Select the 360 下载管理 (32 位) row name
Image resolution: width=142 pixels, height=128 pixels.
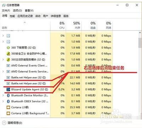pos(23,48)
